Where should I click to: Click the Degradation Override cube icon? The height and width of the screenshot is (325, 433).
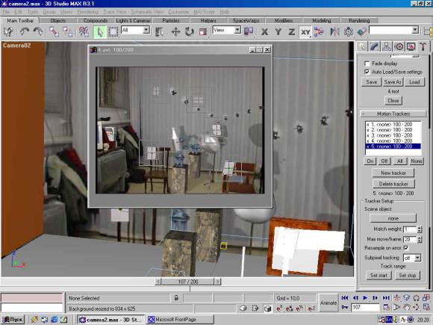[267, 309]
